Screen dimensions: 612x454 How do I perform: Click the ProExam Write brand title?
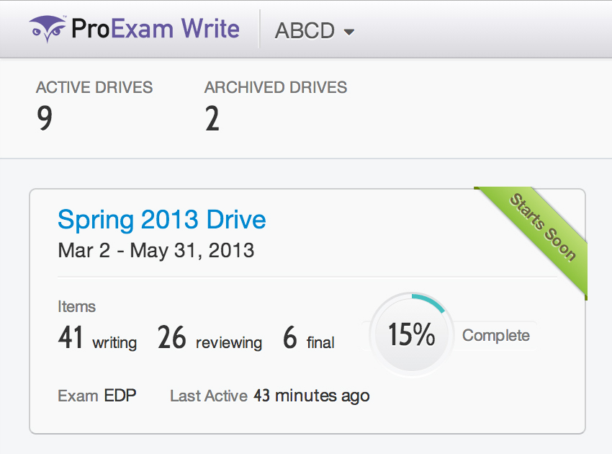[155, 30]
